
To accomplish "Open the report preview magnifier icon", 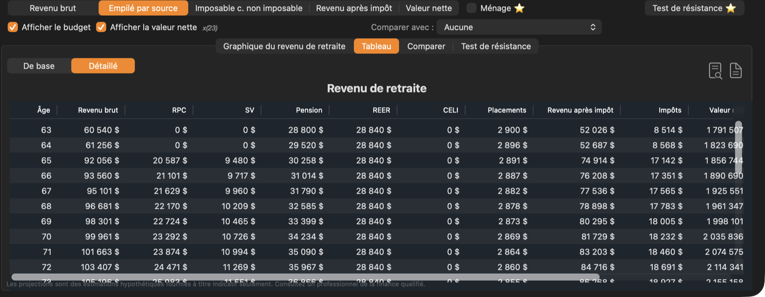I will click(x=715, y=70).
